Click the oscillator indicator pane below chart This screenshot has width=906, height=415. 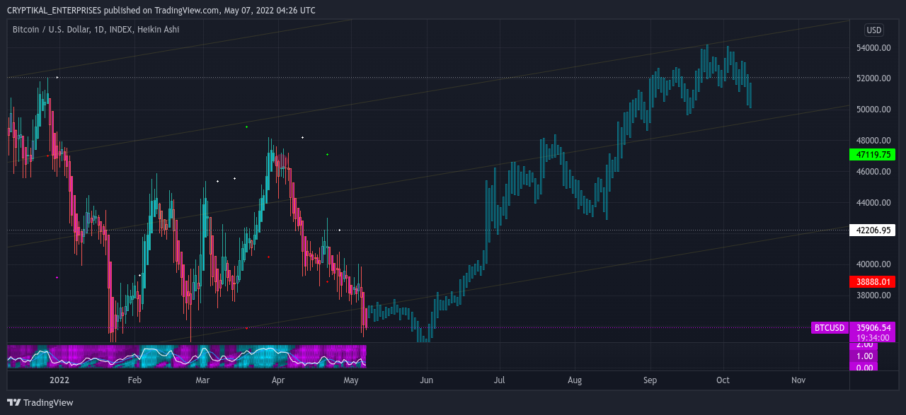pyautogui.click(x=186, y=356)
